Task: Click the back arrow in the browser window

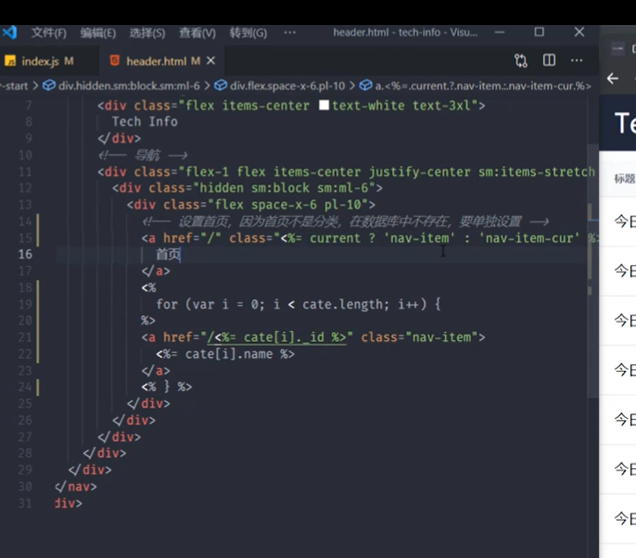Action: [x=613, y=78]
